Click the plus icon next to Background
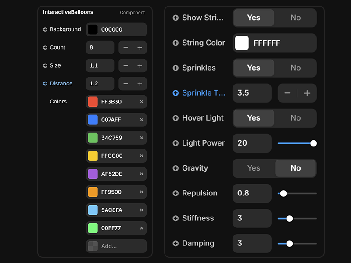 click(45, 29)
